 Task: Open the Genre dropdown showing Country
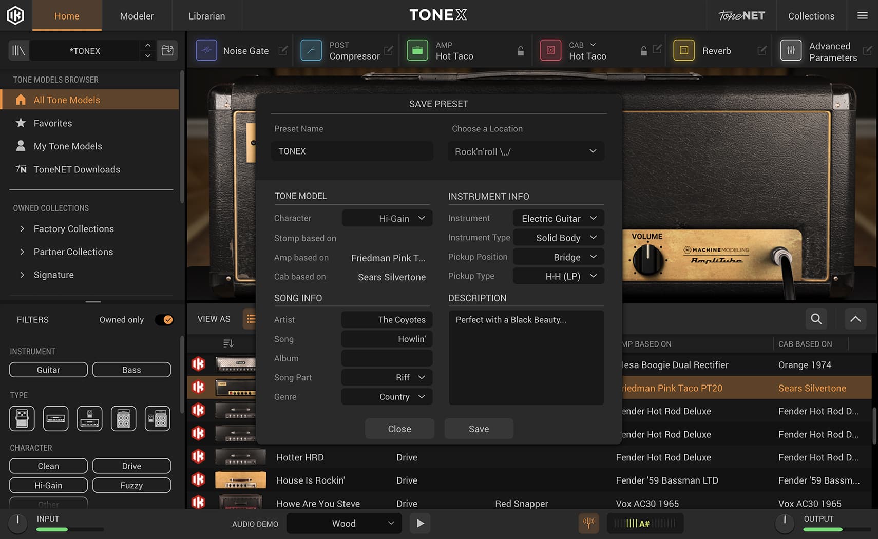[387, 397]
